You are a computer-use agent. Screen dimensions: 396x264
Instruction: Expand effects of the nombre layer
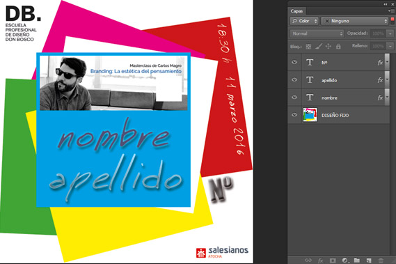387,98
